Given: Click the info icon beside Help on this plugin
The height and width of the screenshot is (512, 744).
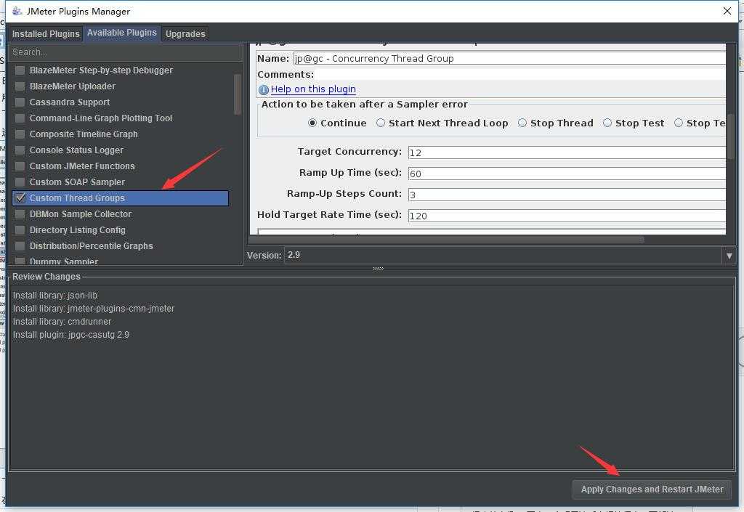Looking at the screenshot, I should click(x=263, y=89).
